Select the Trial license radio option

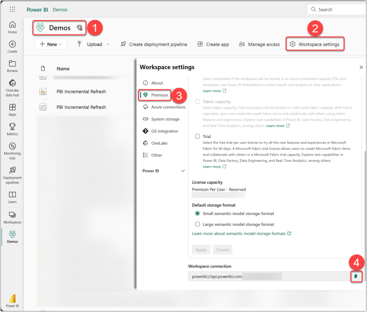(197, 136)
